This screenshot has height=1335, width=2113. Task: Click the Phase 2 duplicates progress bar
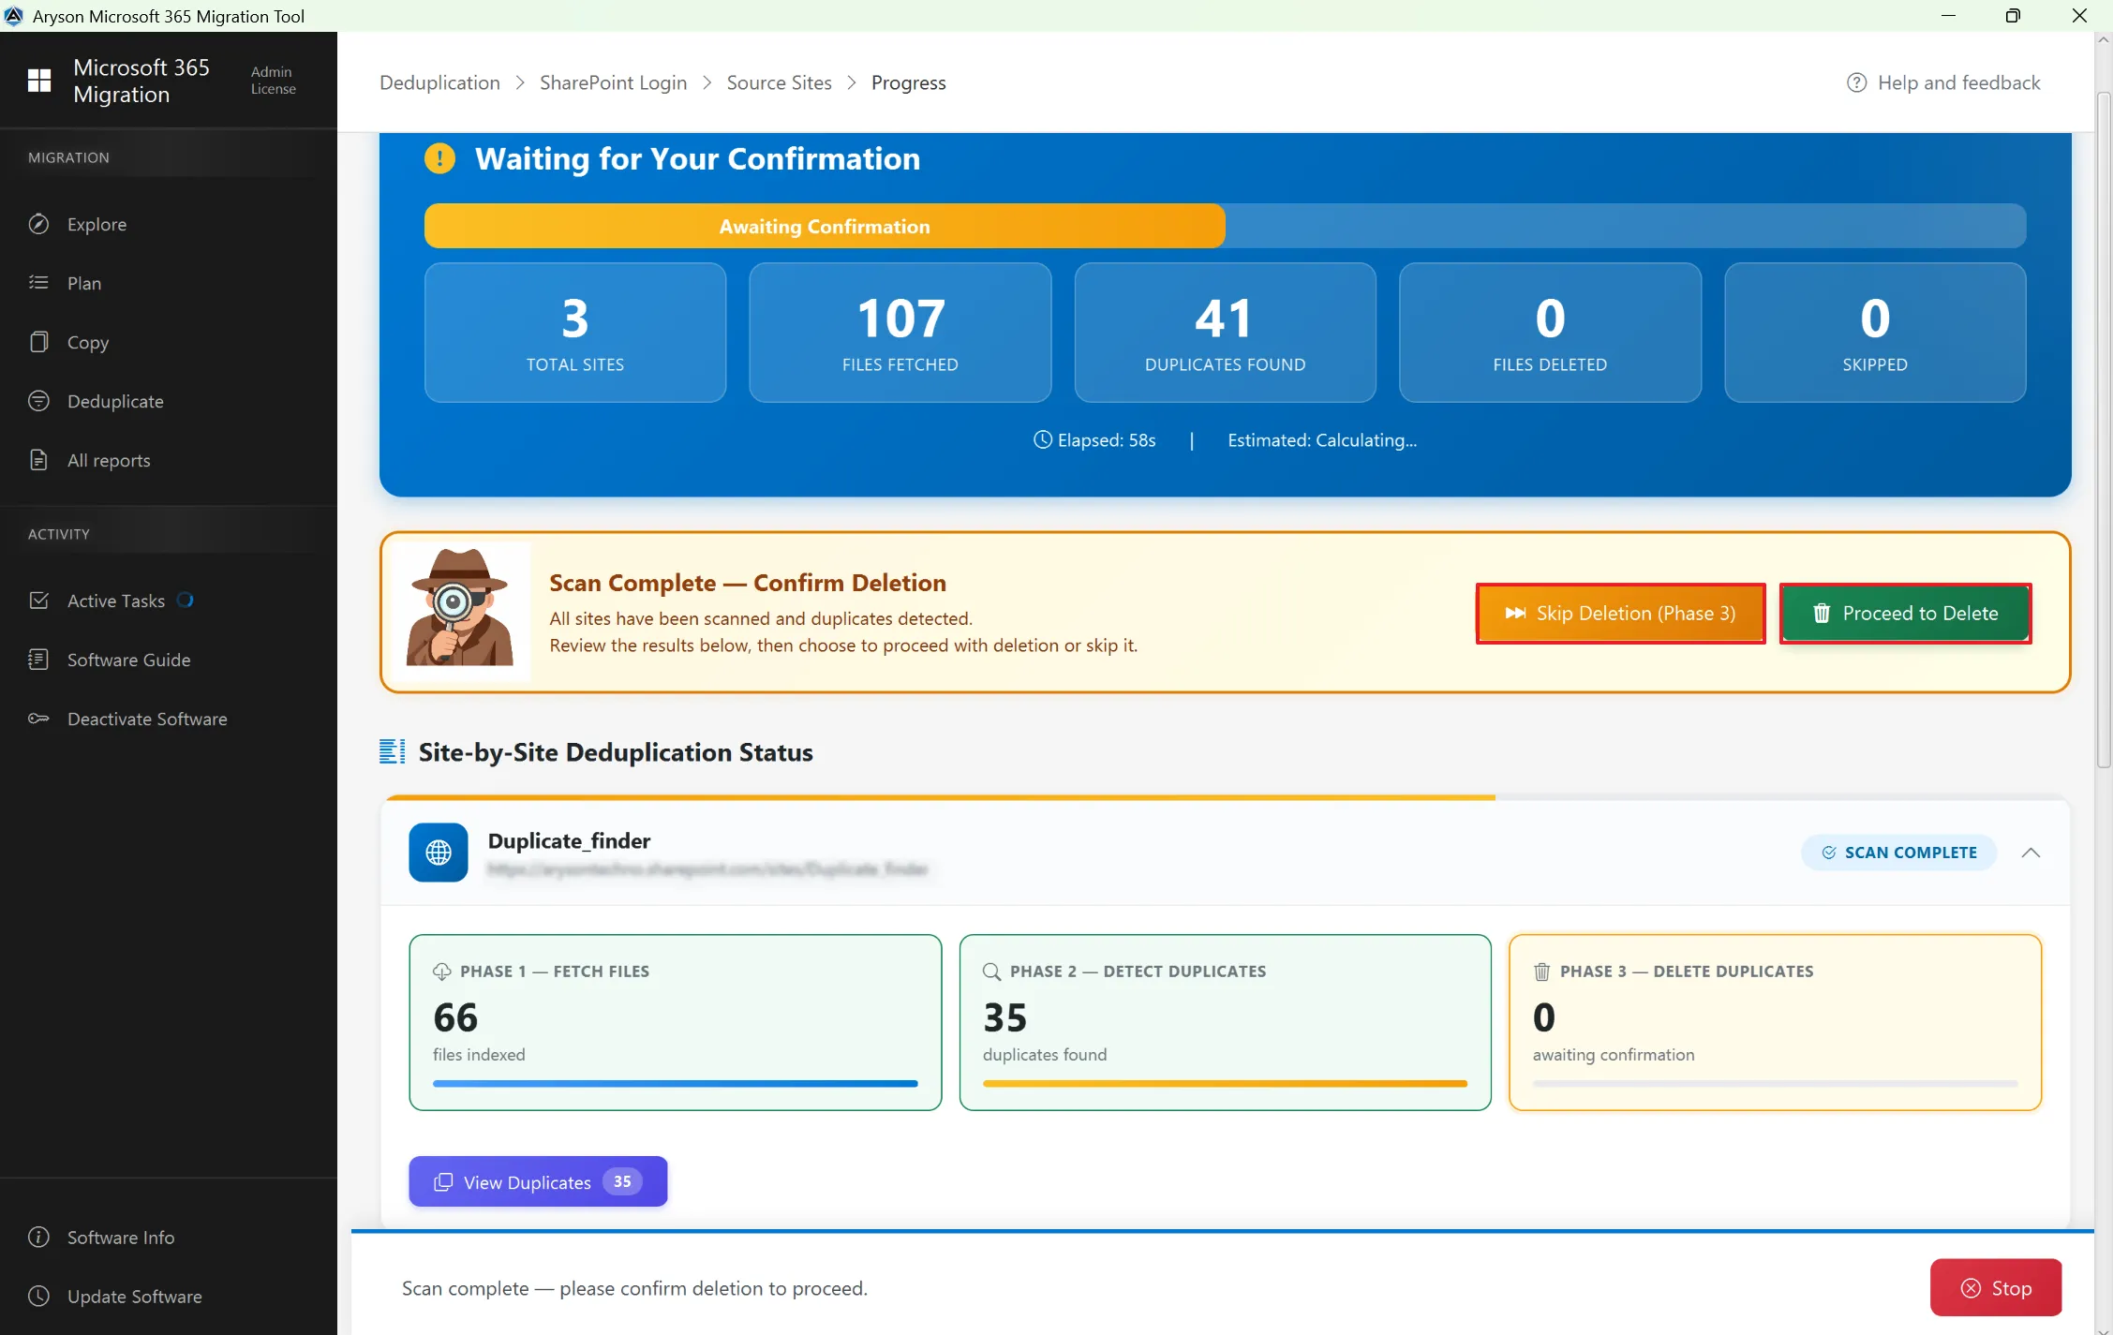tap(1225, 1083)
